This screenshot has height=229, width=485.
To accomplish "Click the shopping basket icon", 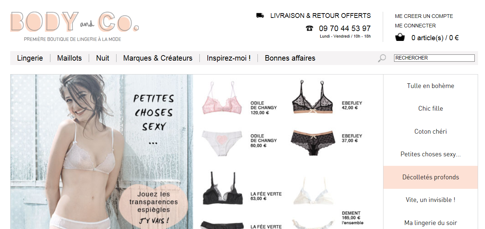I will click(x=400, y=37).
